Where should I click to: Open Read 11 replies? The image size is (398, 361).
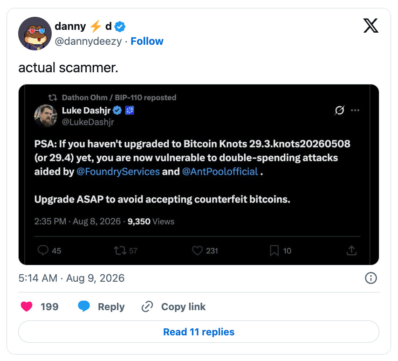click(x=199, y=332)
